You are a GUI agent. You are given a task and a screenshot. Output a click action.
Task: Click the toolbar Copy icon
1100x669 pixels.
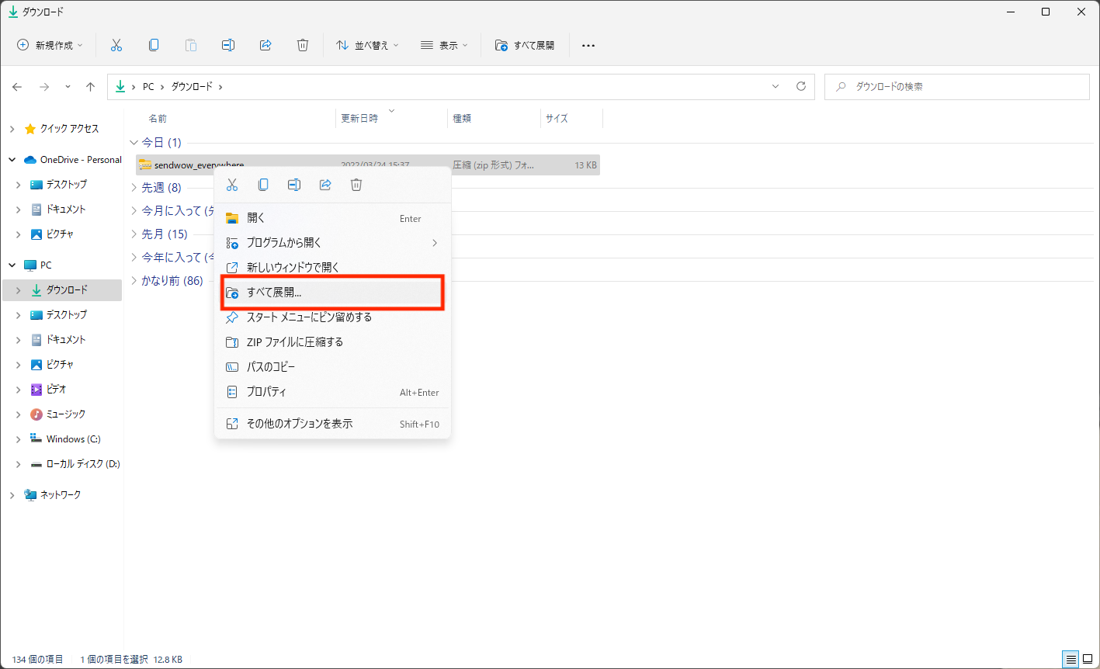pyautogui.click(x=154, y=45)
